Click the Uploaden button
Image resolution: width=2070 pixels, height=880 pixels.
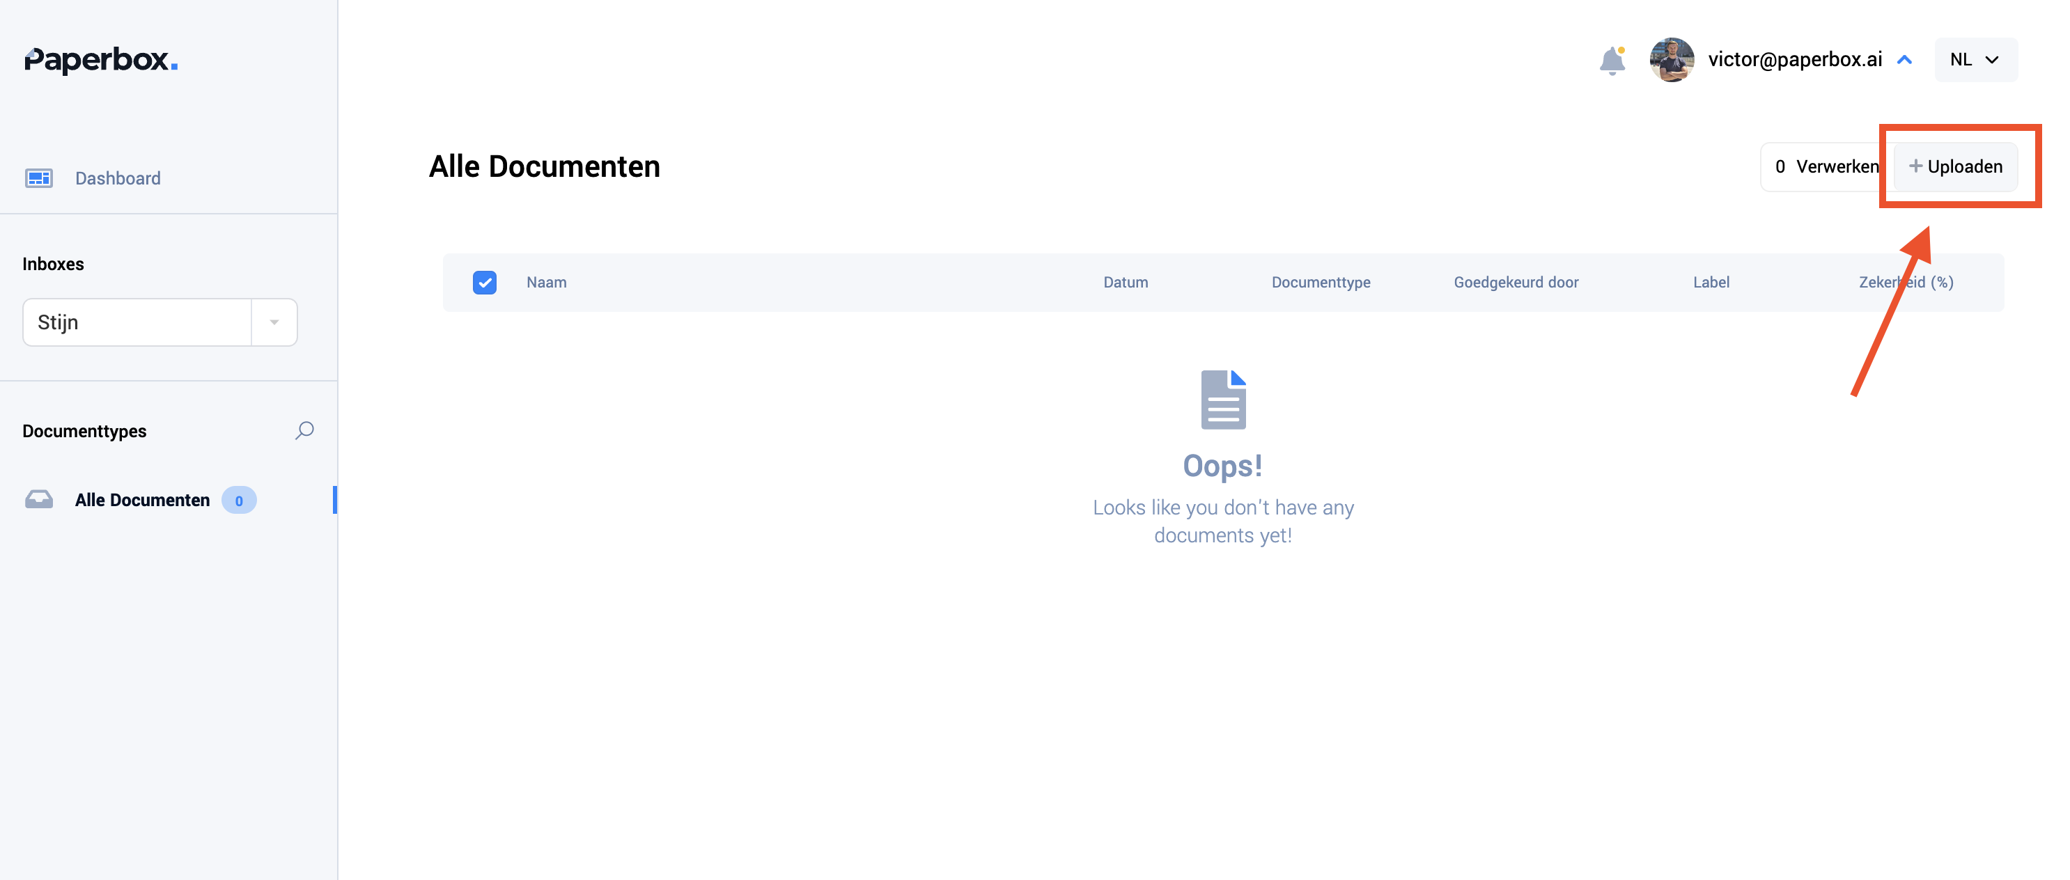click(1956, 166)
